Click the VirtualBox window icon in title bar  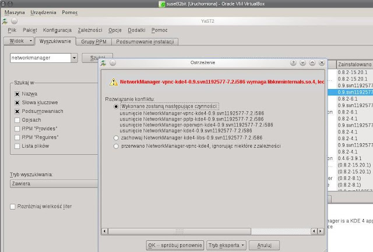(x=162, y=4)
